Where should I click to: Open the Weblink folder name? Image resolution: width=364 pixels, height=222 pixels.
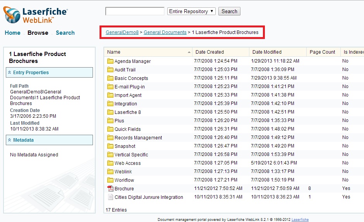point(123,171)
